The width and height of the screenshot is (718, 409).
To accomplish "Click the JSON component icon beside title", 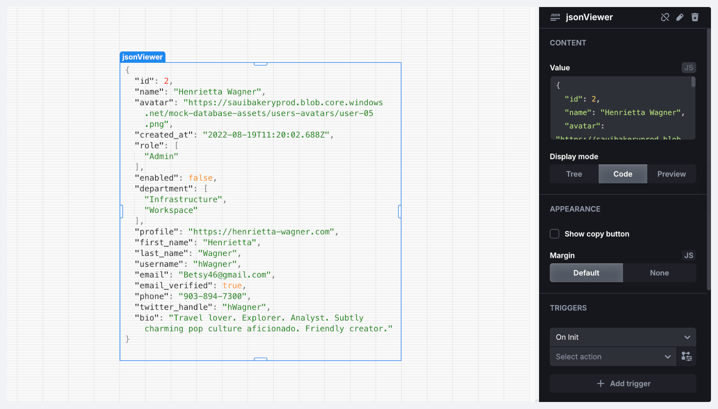I will 555,17.
